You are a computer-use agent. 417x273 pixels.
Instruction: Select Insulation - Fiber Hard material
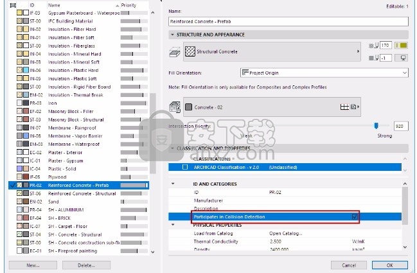point(79,30)
